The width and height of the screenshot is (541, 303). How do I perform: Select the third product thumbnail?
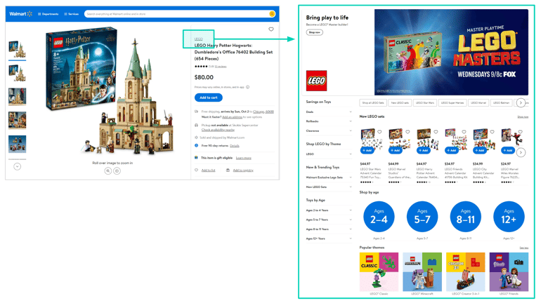pos(18,96)
